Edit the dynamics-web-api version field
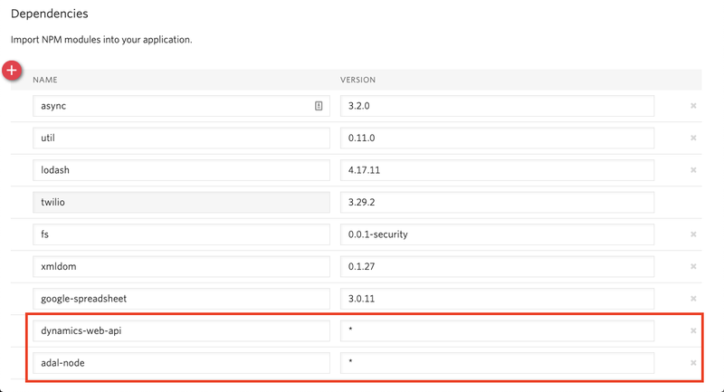Screen dimensions: 724x392 497,330
